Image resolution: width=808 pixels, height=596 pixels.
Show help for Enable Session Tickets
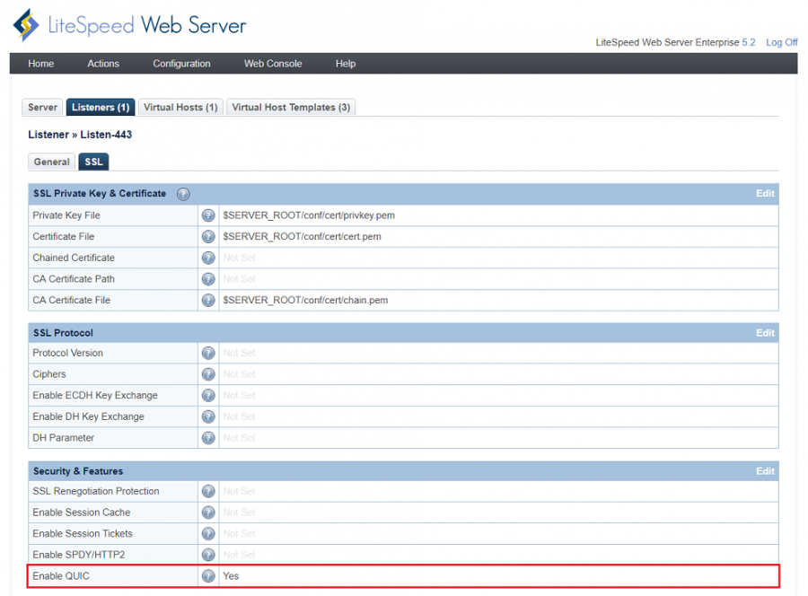(208, 533)
